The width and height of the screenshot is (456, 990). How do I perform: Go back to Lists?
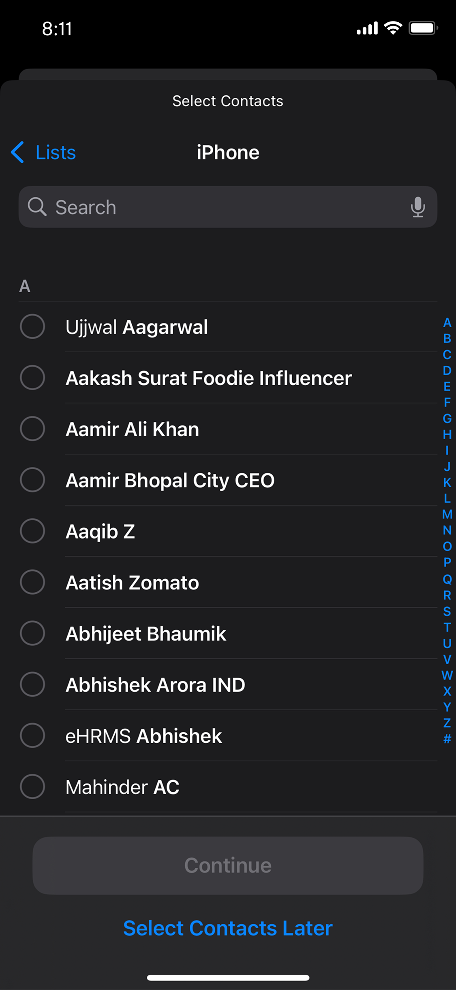(x=56, y=153)
